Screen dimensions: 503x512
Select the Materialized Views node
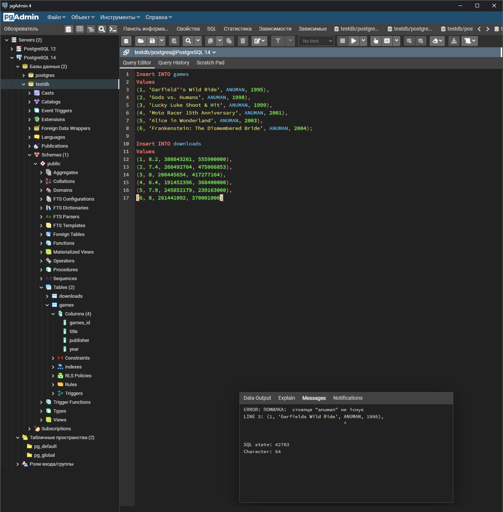pyautogui.click(x=73, y=252)
